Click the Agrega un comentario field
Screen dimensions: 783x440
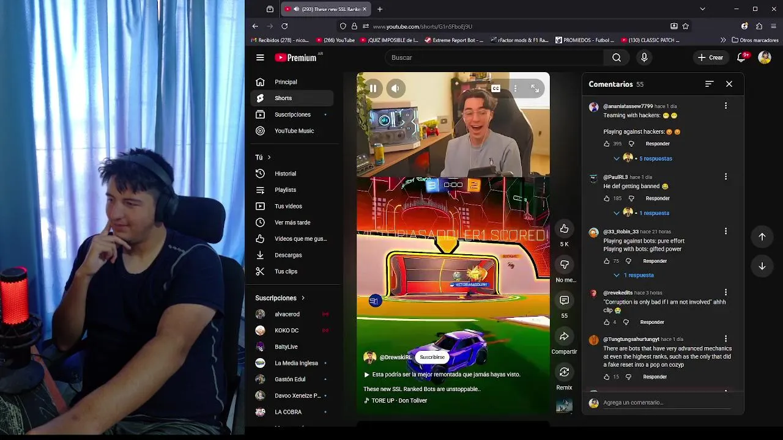[x=667, y=403]
